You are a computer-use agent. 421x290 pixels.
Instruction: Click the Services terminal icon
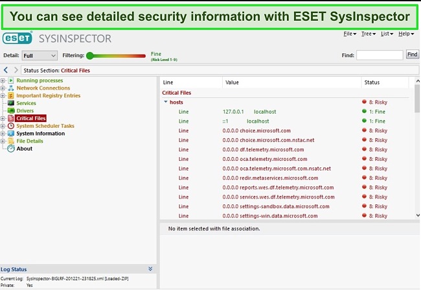click(11, 103)
